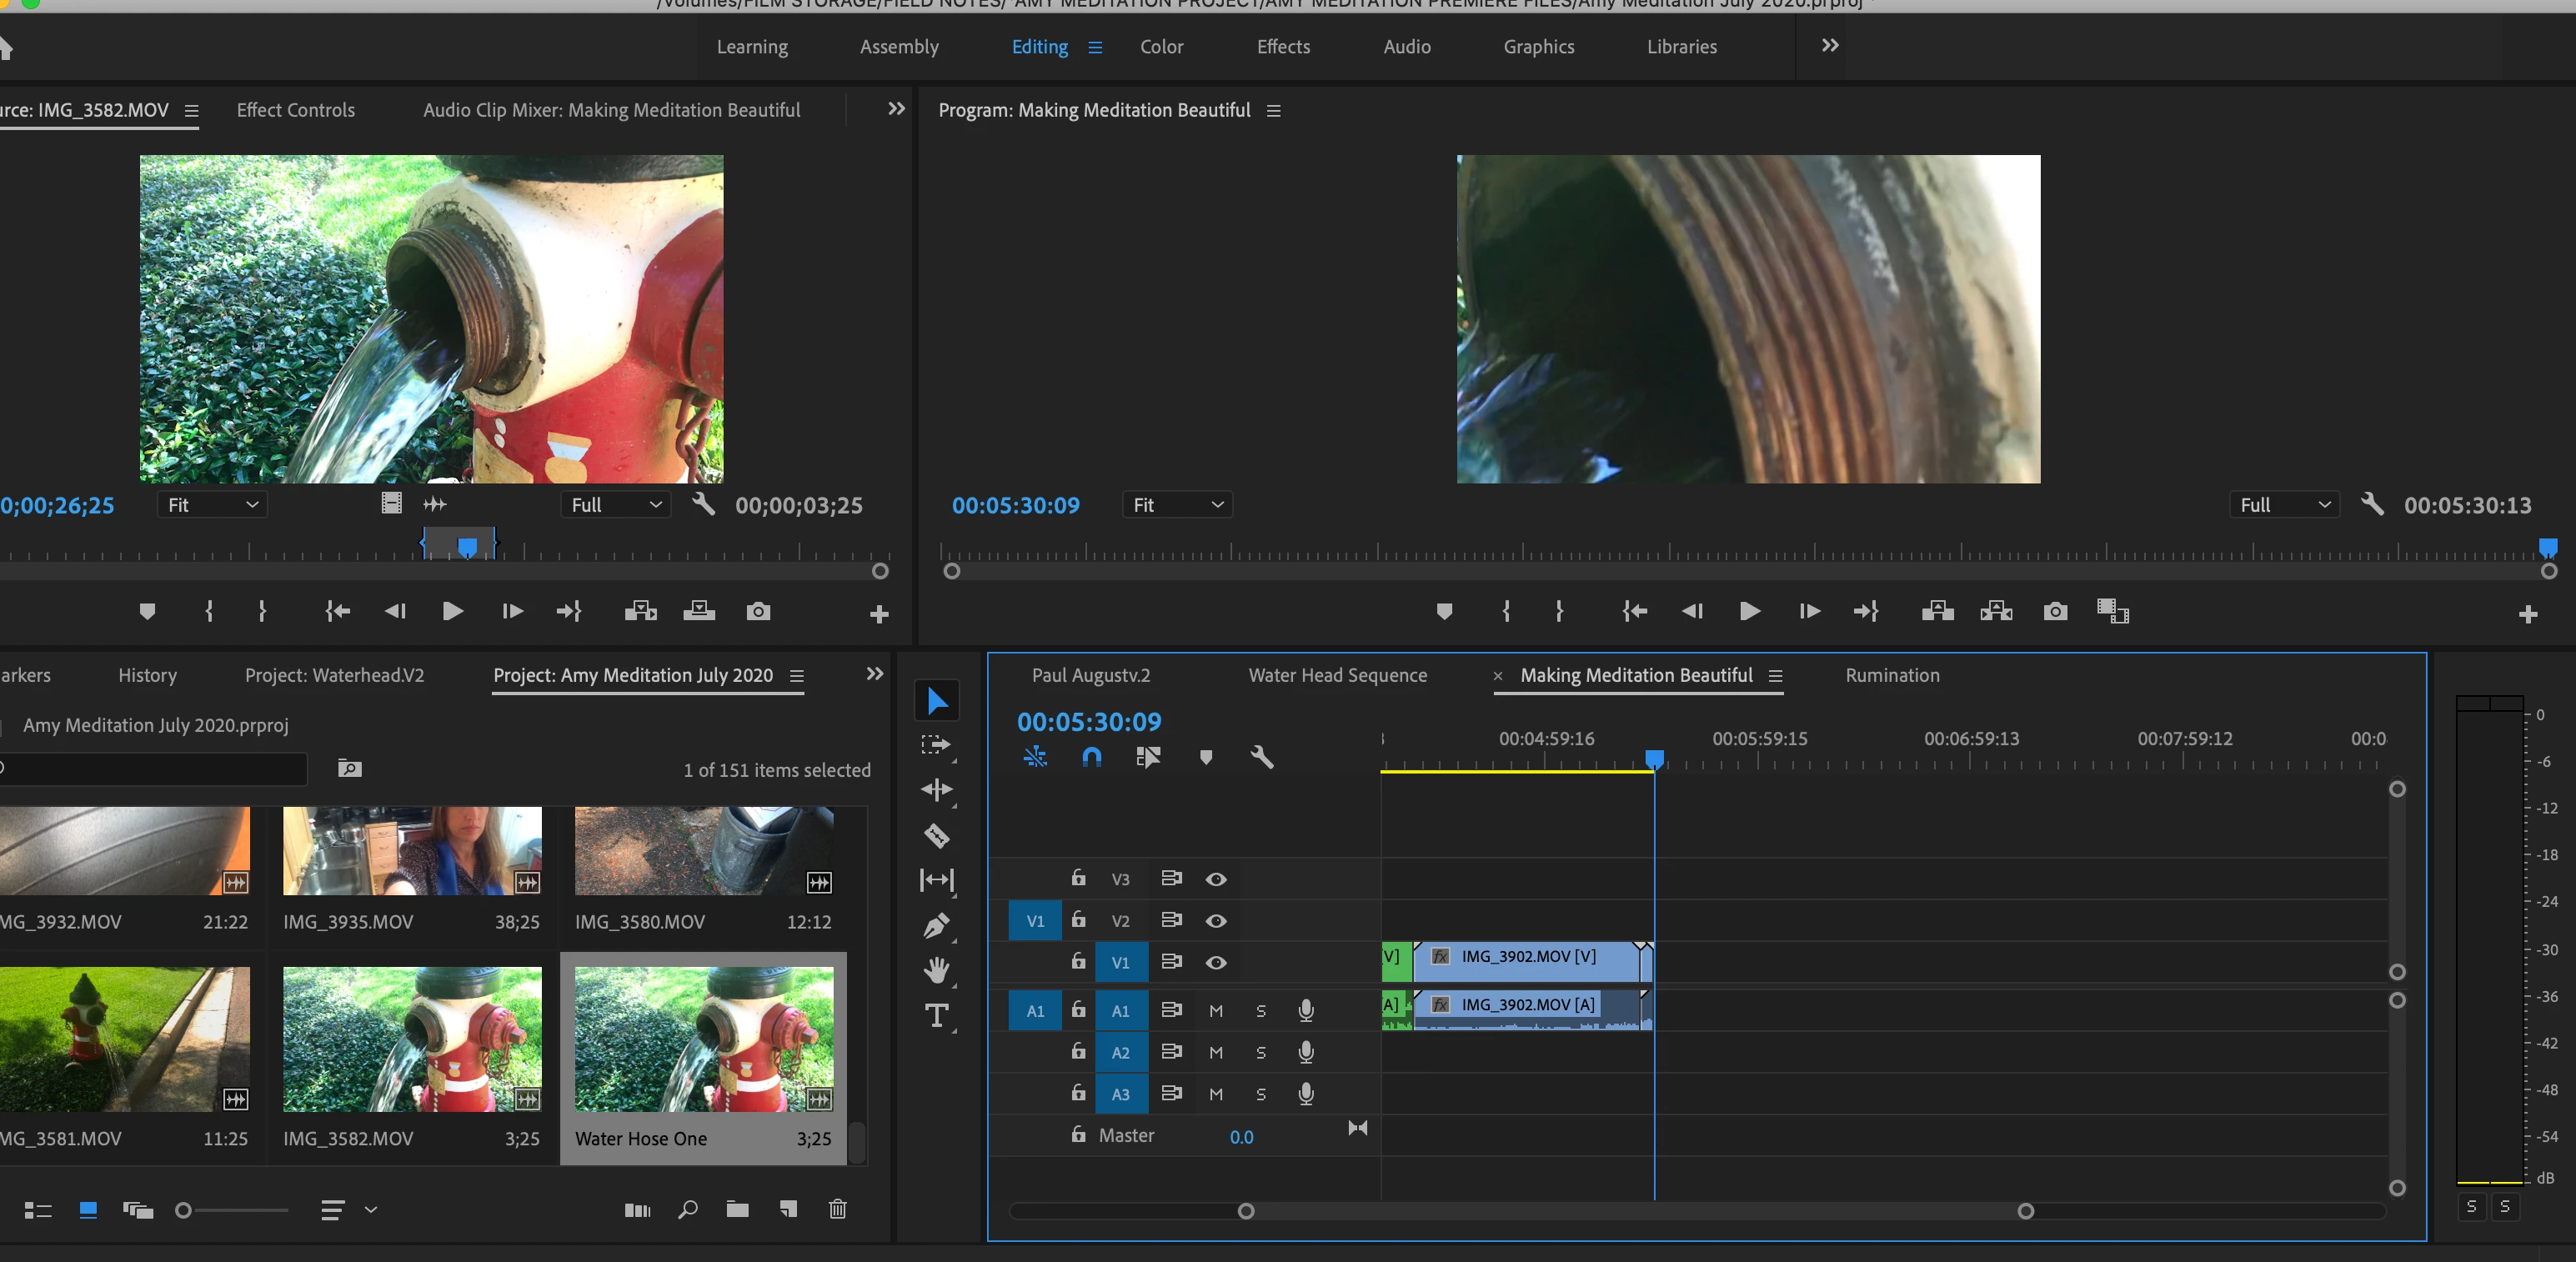
Task: Mute audio track A2
Action: coord(1216,1052)
